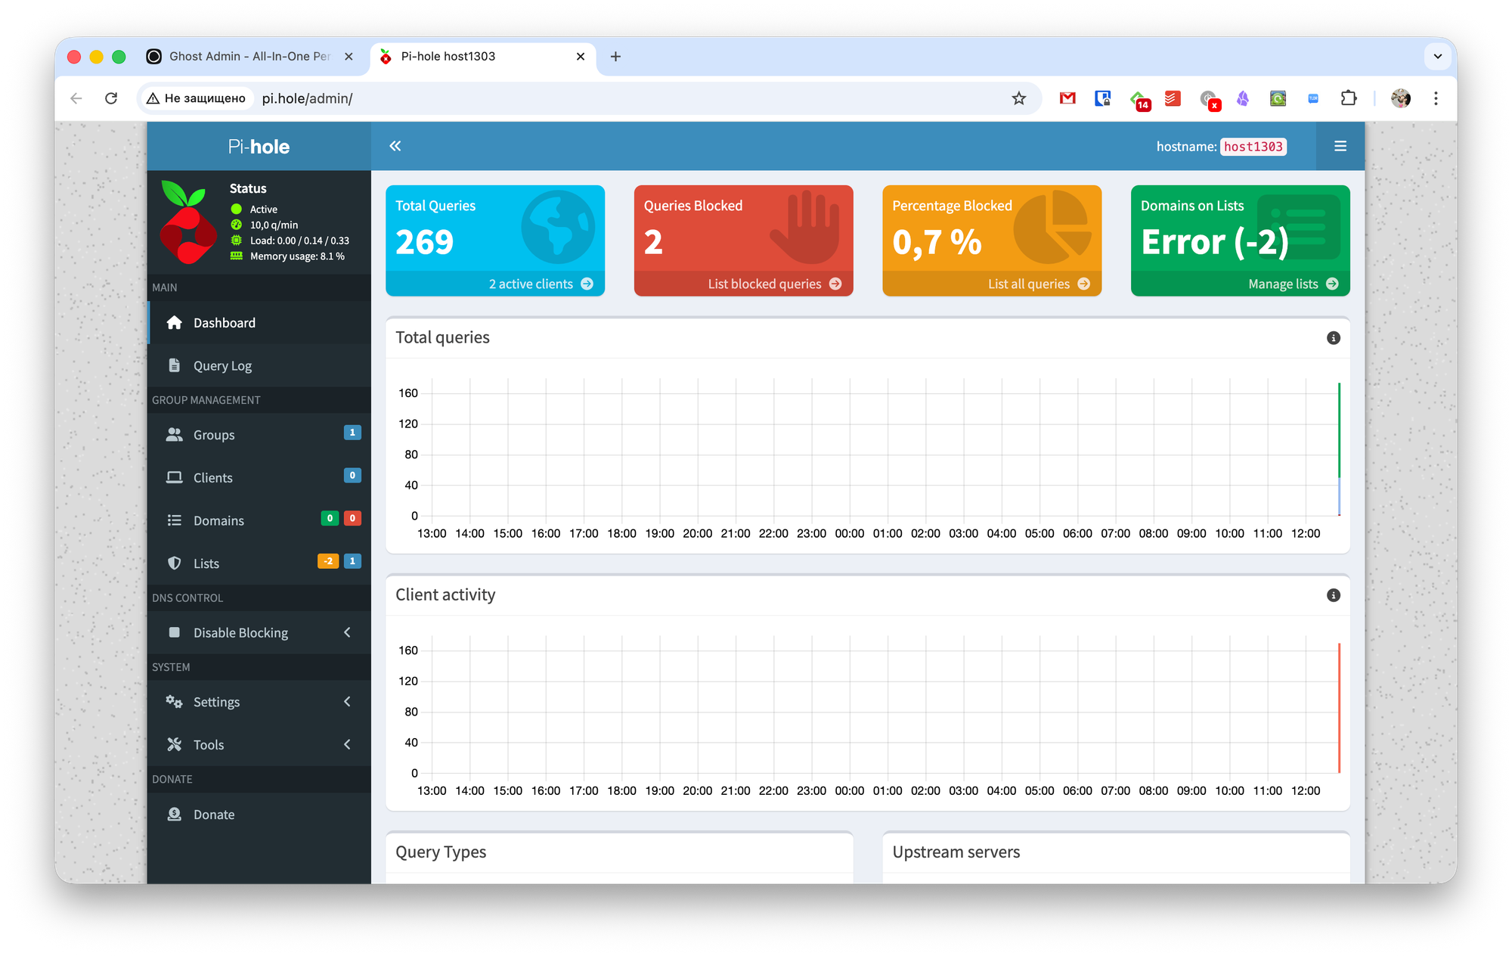Open the hamburger menu at top right
Image resolution: width=1512 pixels, height=956 pixels.
pyautogui.click(x=1340, y=146)
